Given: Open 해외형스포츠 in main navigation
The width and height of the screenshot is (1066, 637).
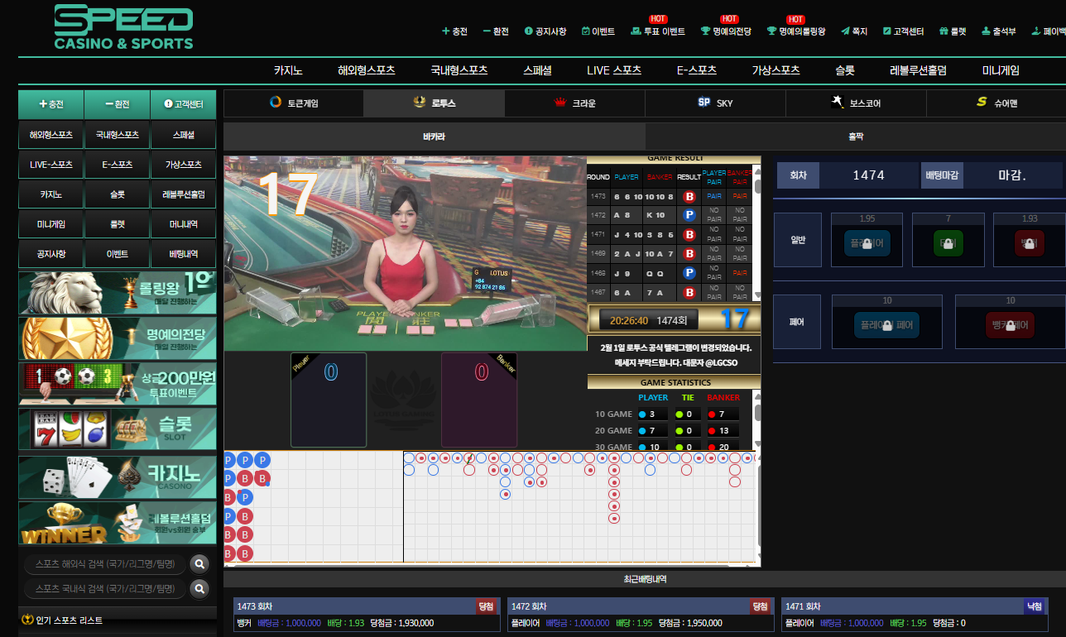Looking at the screenshot, I should tap(367, 70).
